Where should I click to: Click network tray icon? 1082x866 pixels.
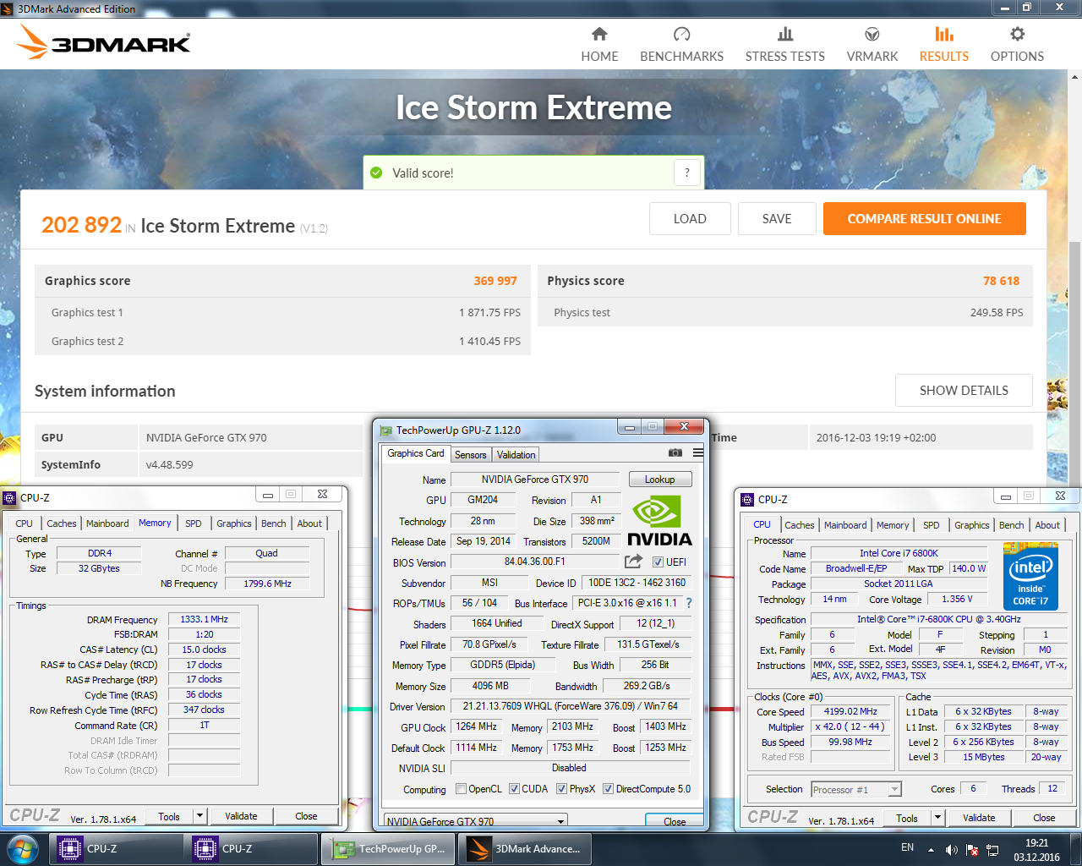(992, 849)
